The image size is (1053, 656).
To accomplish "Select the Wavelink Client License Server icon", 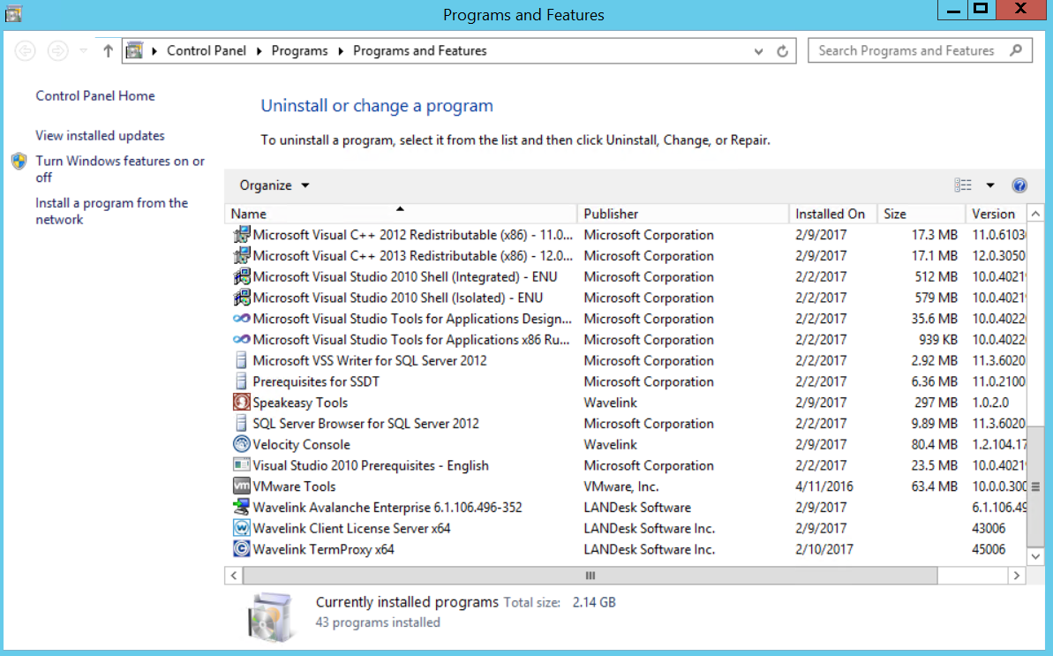I will (240, 528).
